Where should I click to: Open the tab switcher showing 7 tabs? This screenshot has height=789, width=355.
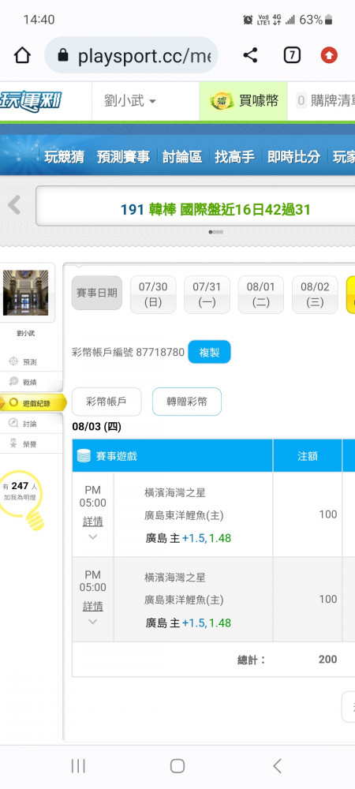point(292,55)
